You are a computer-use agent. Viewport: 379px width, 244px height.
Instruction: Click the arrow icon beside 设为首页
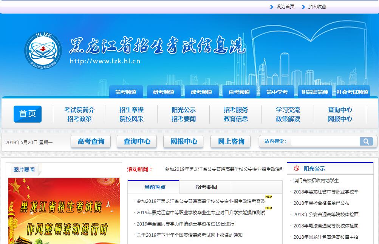pyautogui.click(x=272, y=7)
